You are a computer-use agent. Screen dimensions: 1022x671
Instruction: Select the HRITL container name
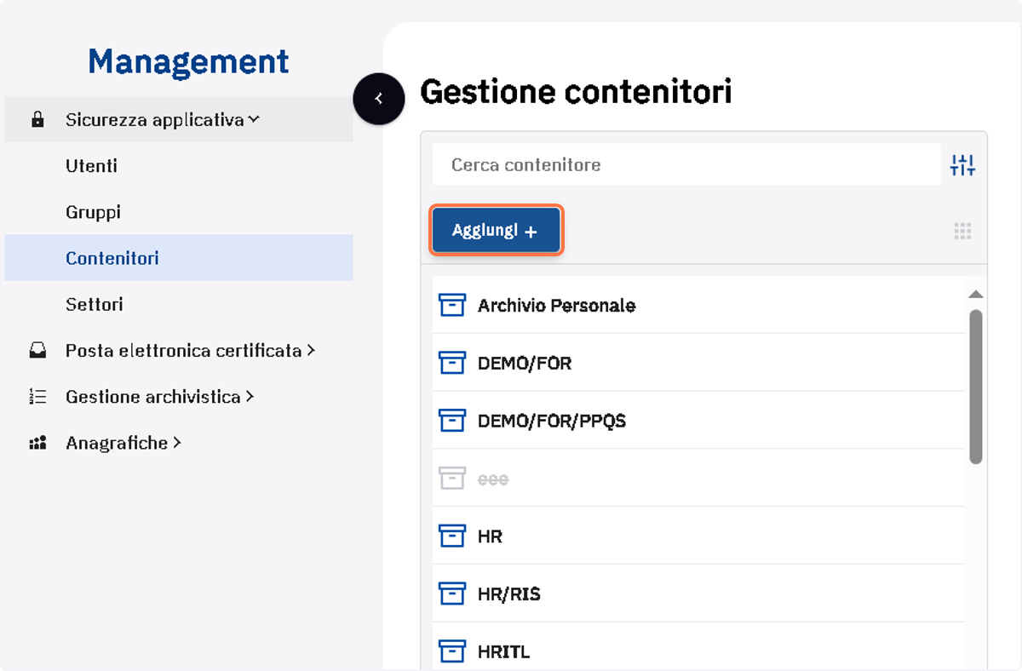click(504, 653)
